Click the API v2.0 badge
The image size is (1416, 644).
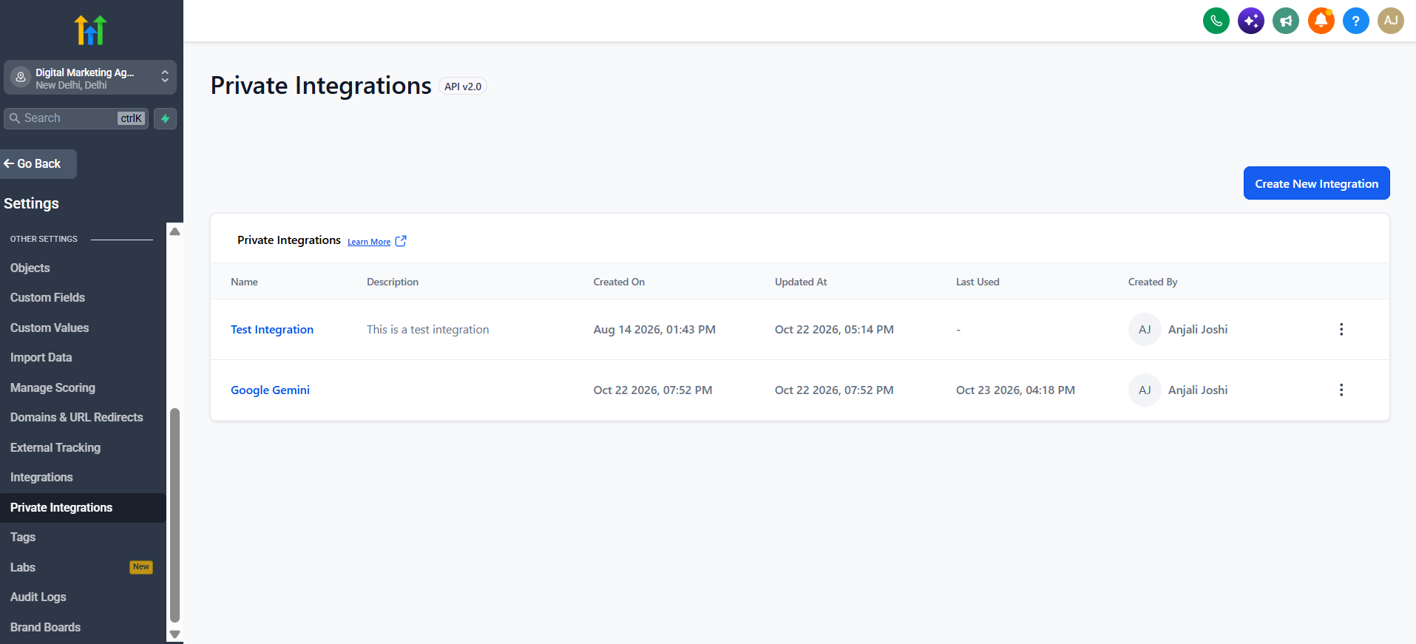click(463, 87)
